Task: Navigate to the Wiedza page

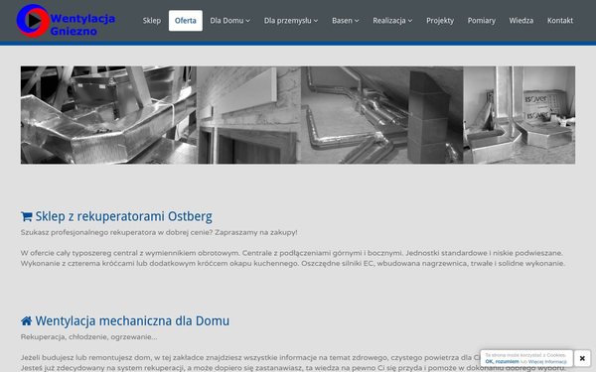Action: click(x=521, y=21)
